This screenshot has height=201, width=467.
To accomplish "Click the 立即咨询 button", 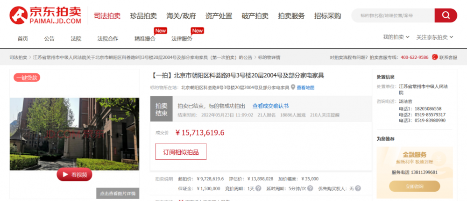I will pyautogui.click(x=414, y=187).
